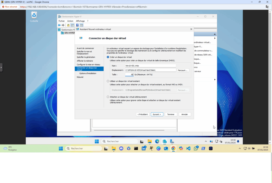Image resolution: width=272 pixels, height=183 pixels.
Task: Click the 'Affecter la mémoire' wizard step
Action: click(x=85, y=61)
